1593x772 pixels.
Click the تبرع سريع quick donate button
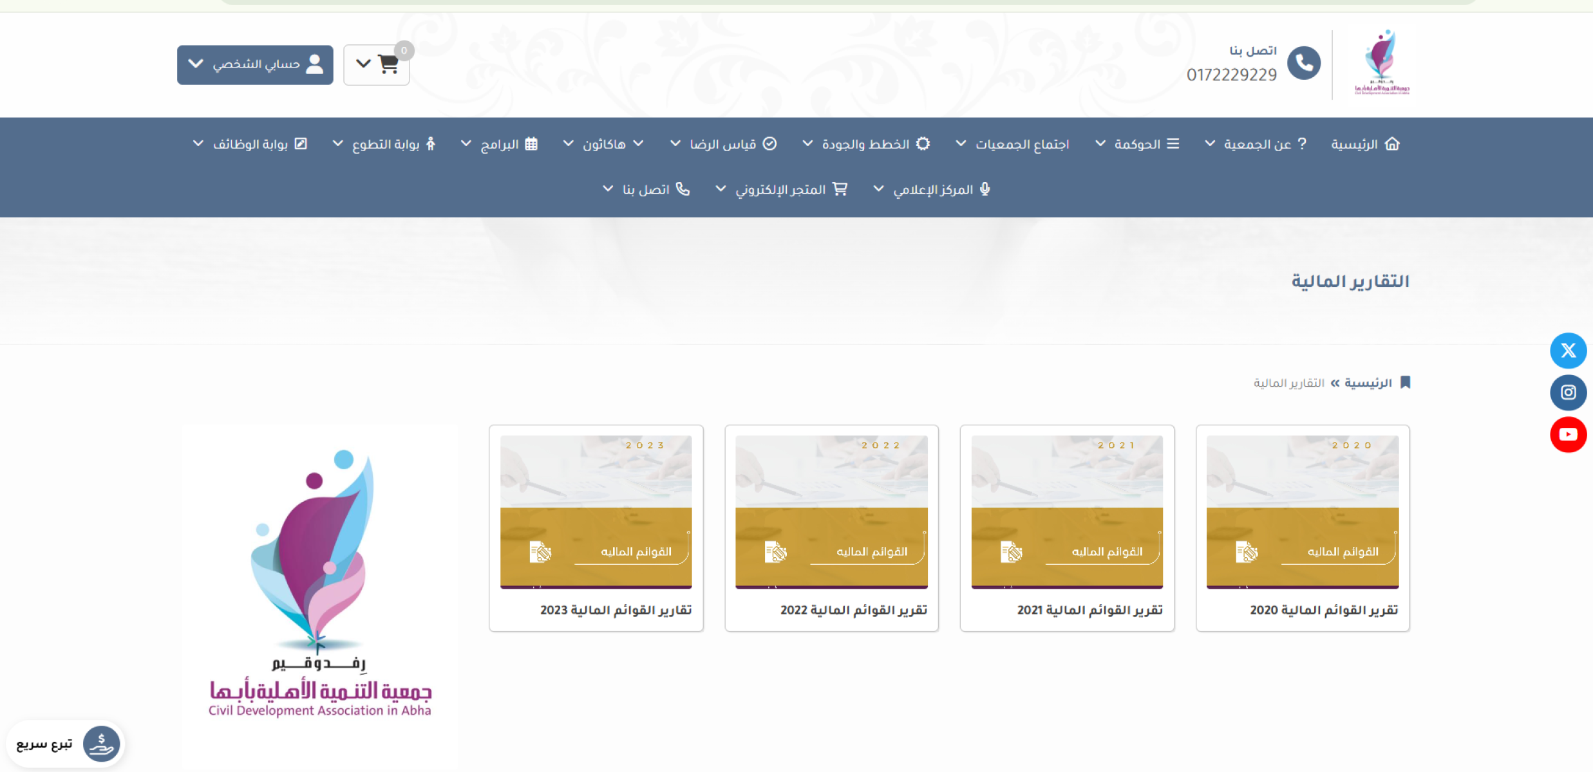click(45, 744)
